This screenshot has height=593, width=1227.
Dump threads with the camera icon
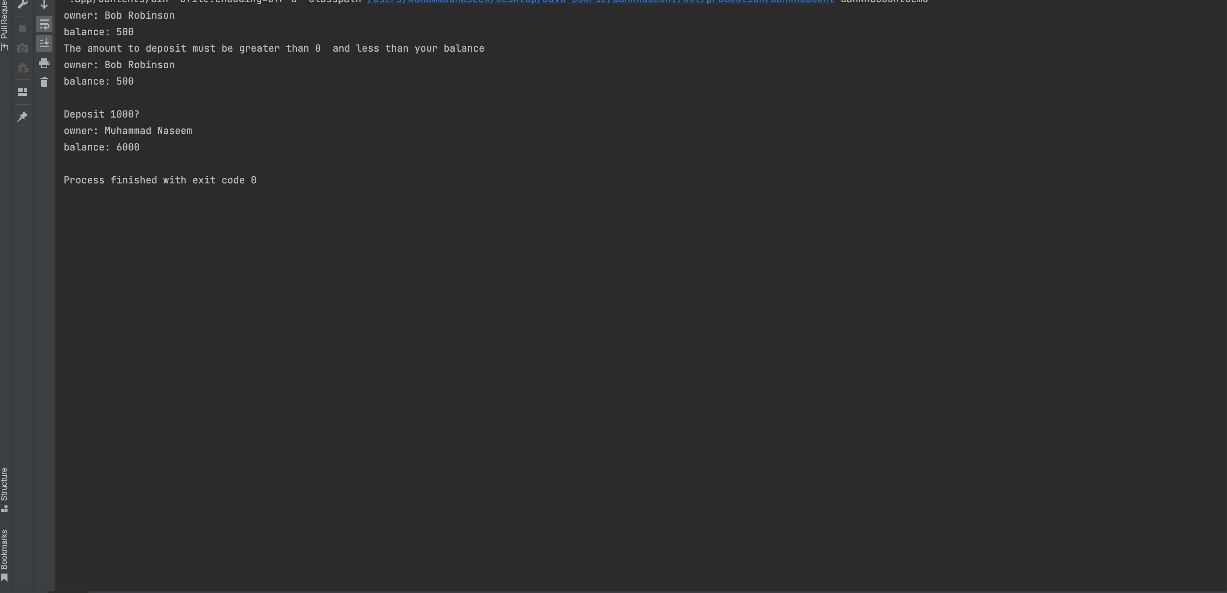click(22, 48)
